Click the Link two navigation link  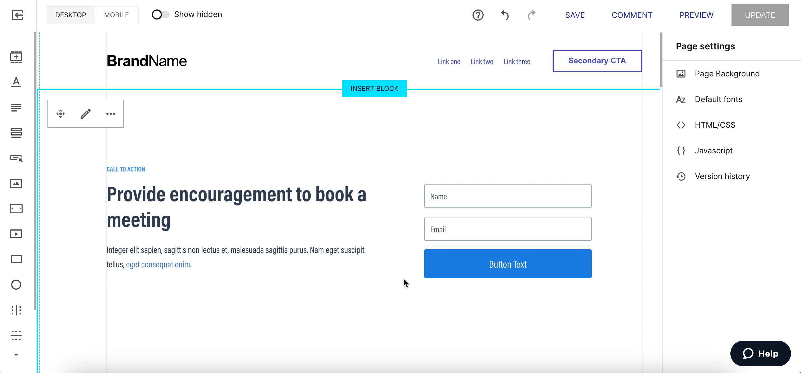482,62
